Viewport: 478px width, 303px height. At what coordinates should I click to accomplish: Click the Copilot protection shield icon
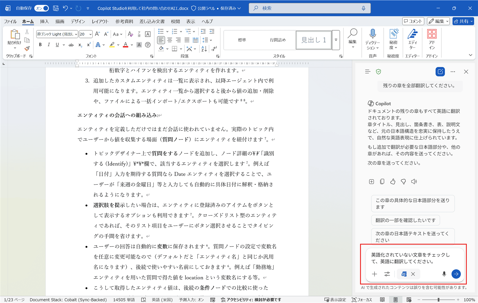click(379, 72)
